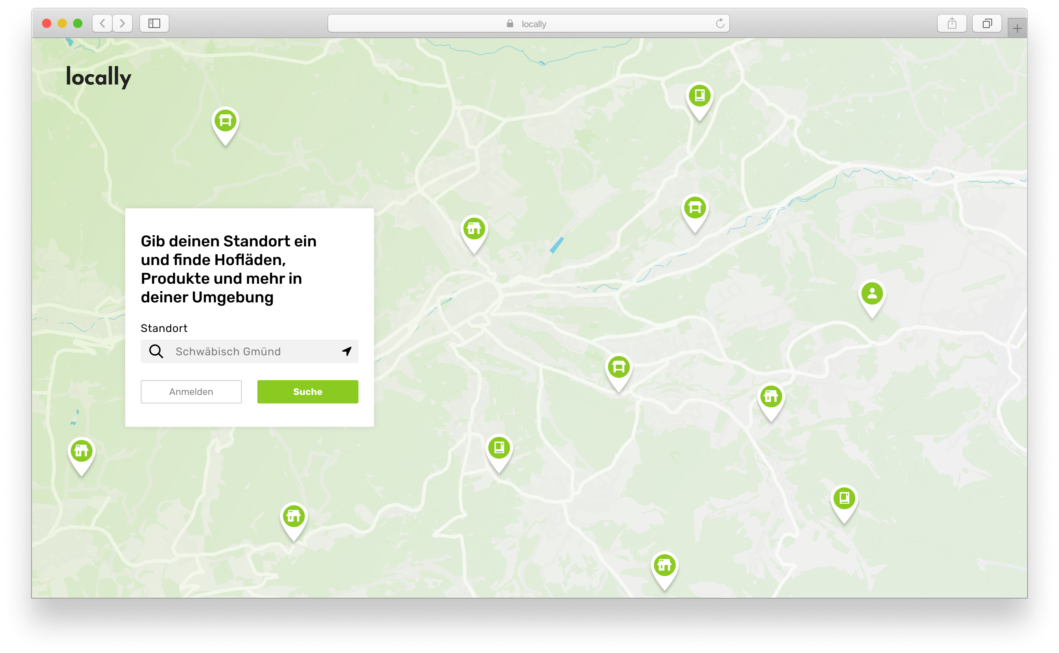
Task: Use current location arrow in Standort field
Action: pos(347,351)
